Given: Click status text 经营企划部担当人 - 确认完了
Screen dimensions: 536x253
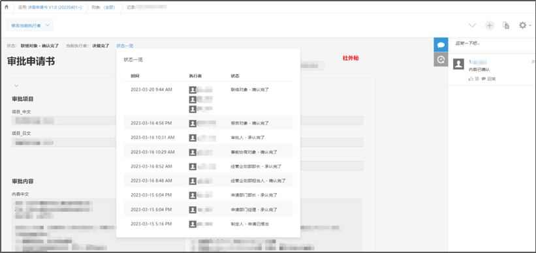Looking at the screenshot, I should (x=259, y=181).
